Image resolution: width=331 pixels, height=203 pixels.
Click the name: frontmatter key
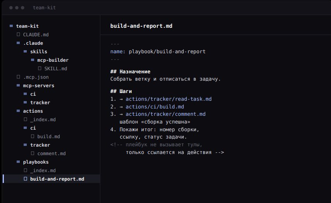tap(118, 51)
